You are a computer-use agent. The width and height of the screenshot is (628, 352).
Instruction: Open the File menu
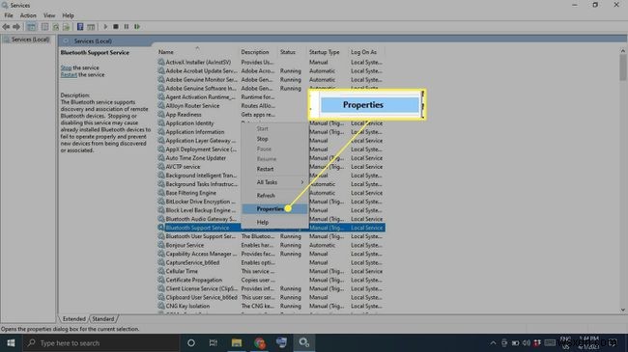click(9, 15)
